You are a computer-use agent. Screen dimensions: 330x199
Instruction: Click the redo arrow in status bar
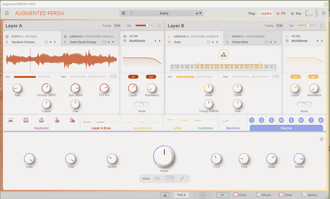[209, 195]
